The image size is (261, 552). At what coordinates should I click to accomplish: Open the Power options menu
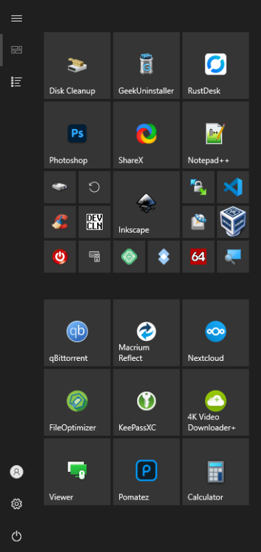[17, 536]
